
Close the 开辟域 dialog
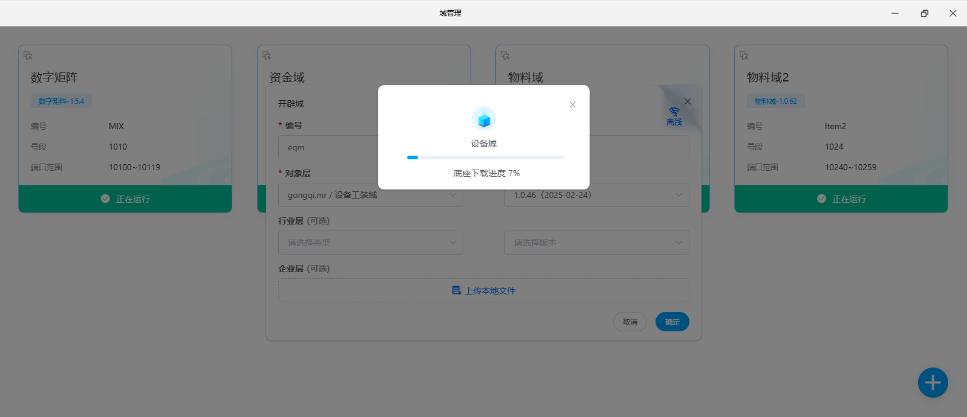click(687, 101)
